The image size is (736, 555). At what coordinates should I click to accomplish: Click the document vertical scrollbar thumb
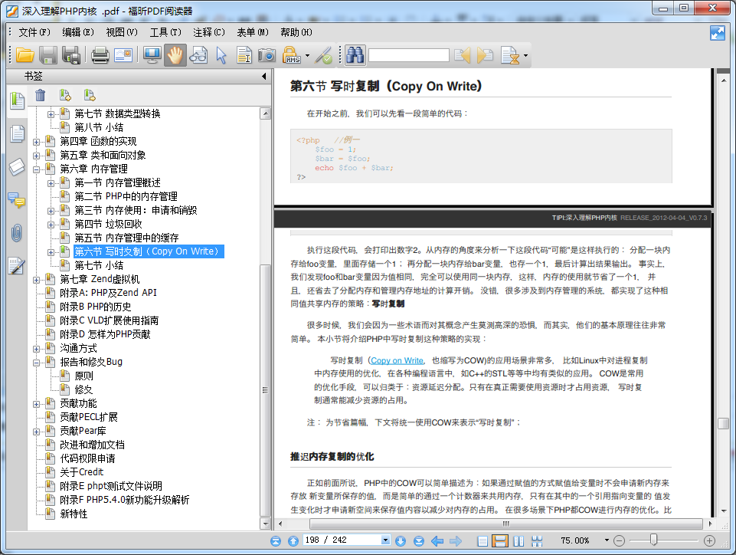pos(723,423)
